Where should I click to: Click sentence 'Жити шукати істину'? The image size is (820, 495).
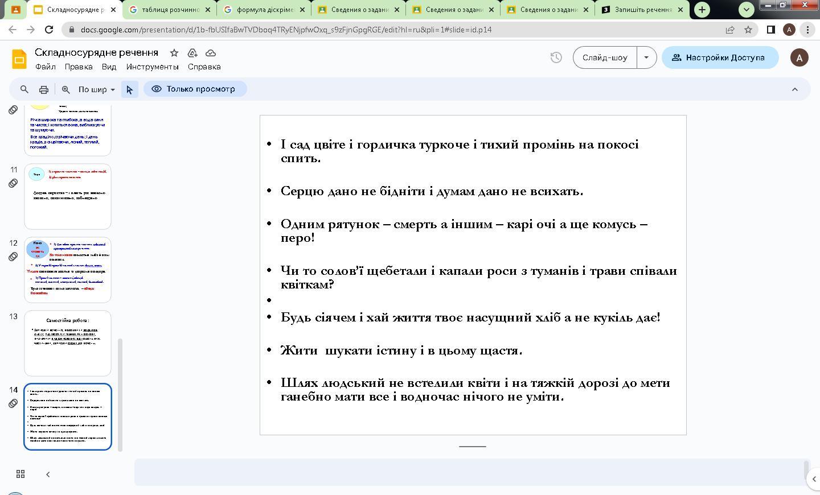401,350
